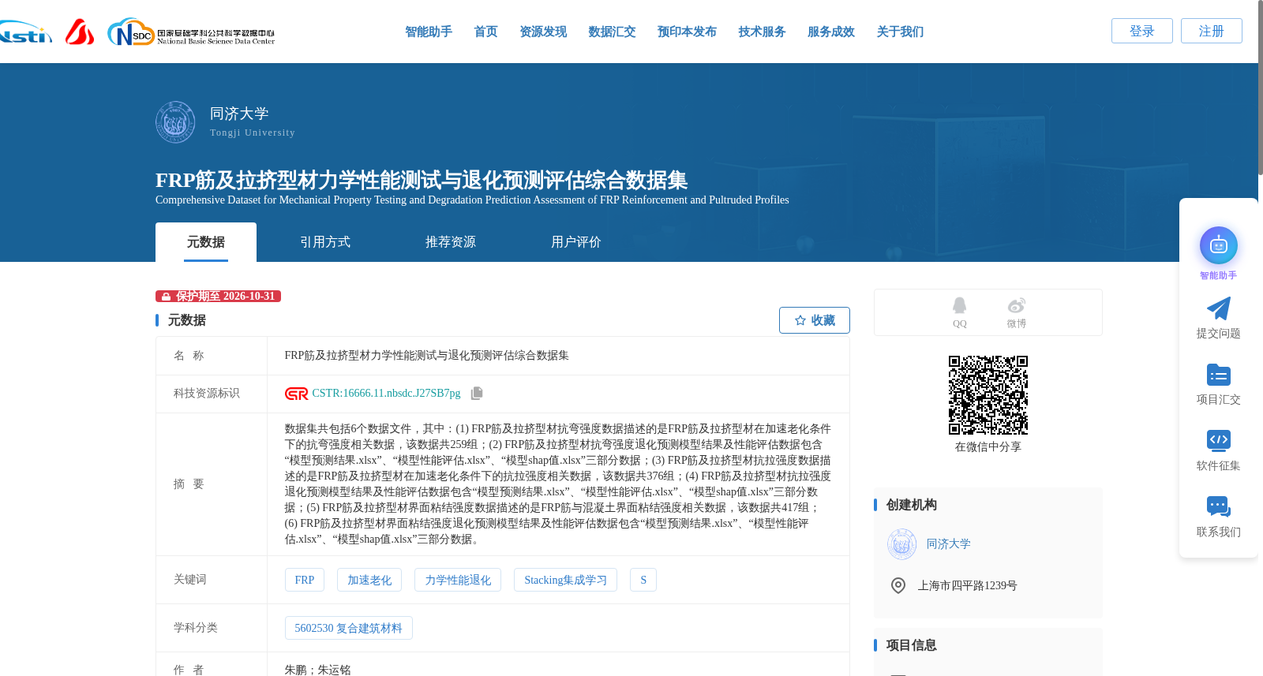This screenshot has height=676, width=1263.
Task: Bookmark the dataset with the 收藏 button
Action: pyautogui.click(x=815, y=320)
